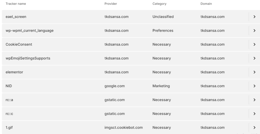The width and height of the screenshot is (260, 134).
Task: Click the Preferences category cell
Action: click(163, 31)
